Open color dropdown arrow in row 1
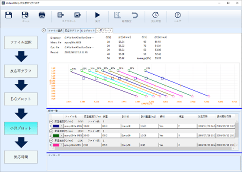The image size is (242, 172). (x=62, y=126)
